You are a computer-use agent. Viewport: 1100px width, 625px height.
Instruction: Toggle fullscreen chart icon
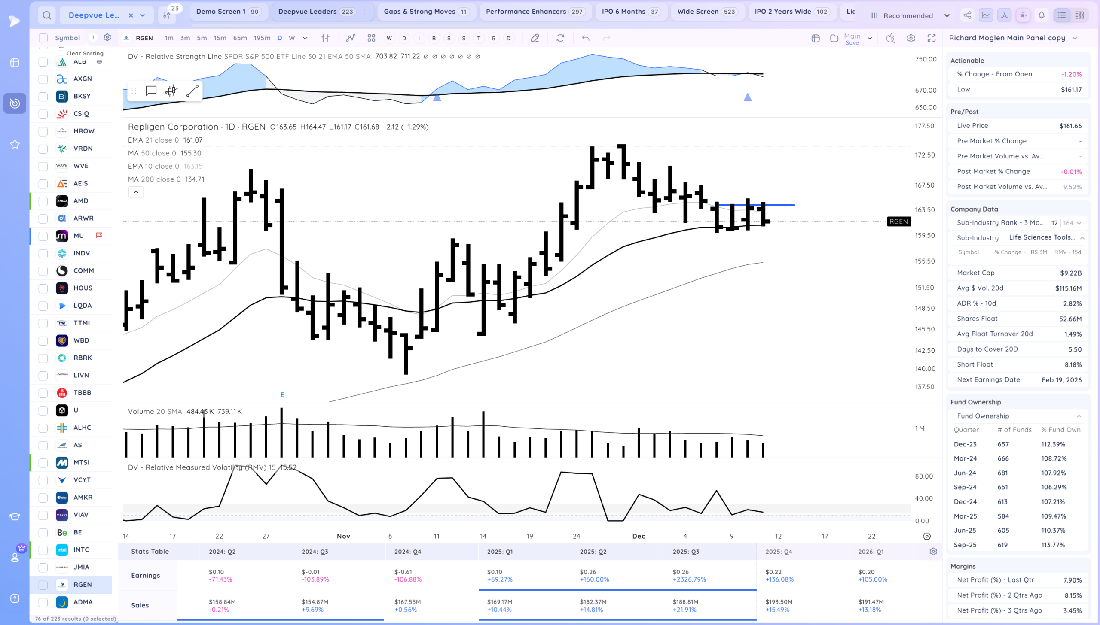[x=931, y=38]
